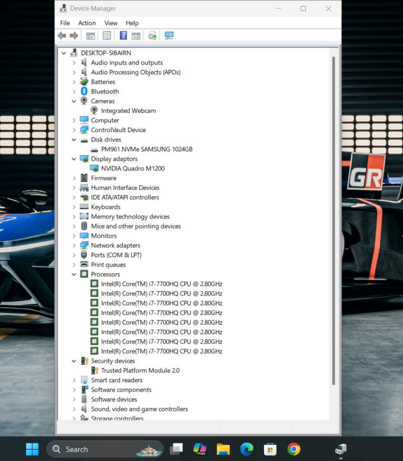The height and width of the screenshot is (461, 403).
Task: Open the Windows Start button
Action: click(x=32, y=449)
